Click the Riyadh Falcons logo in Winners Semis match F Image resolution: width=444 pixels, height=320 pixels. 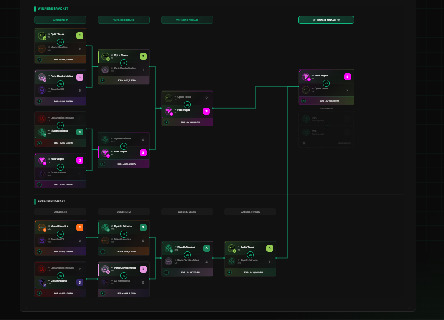[x=105, y=140]
